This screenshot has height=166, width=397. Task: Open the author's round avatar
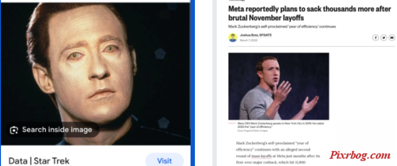233,37
